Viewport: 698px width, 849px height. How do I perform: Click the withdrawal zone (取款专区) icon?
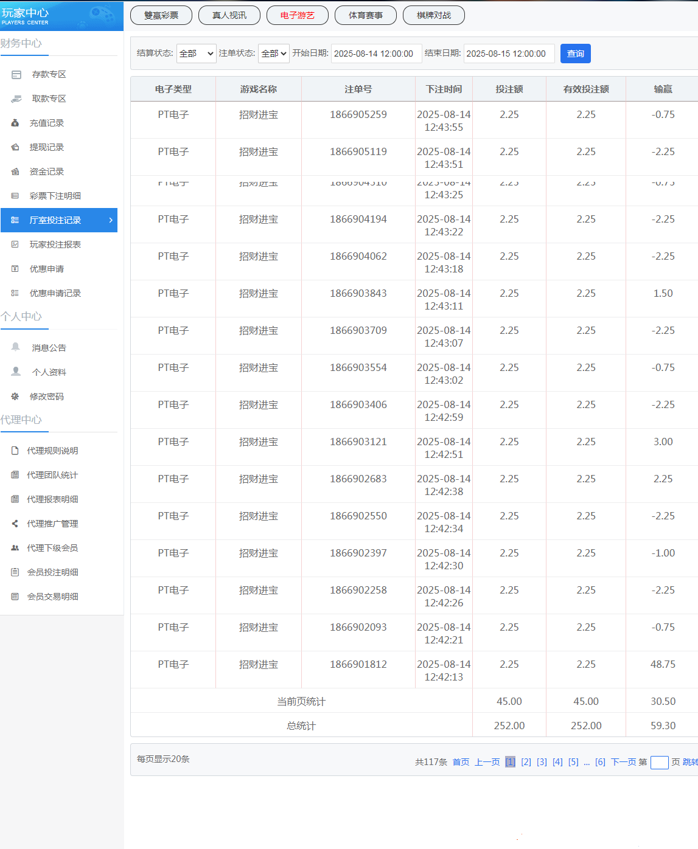coord(16,99)
